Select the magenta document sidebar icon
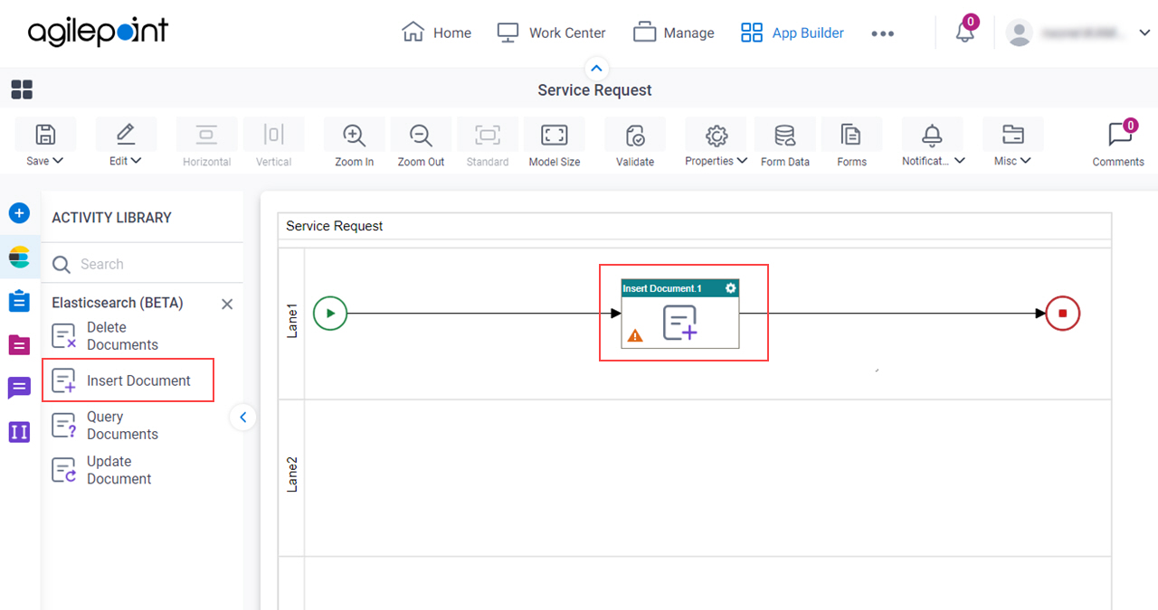The height and width of the screenshot is (610, 1158). click(x=19, y=344)
